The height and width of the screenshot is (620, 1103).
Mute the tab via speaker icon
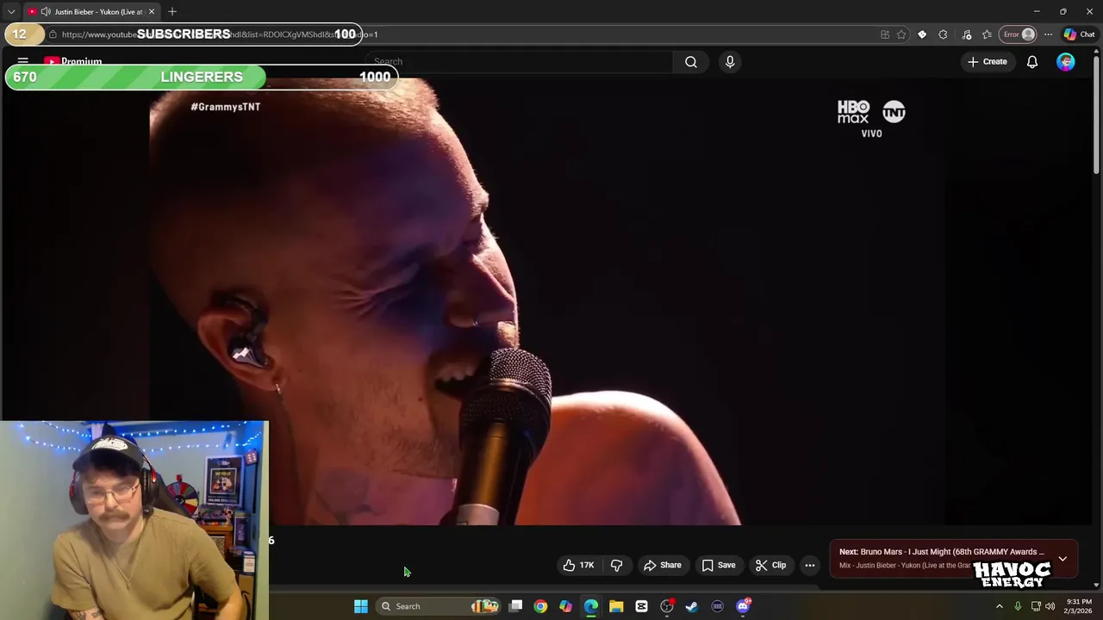pos(45,11)
